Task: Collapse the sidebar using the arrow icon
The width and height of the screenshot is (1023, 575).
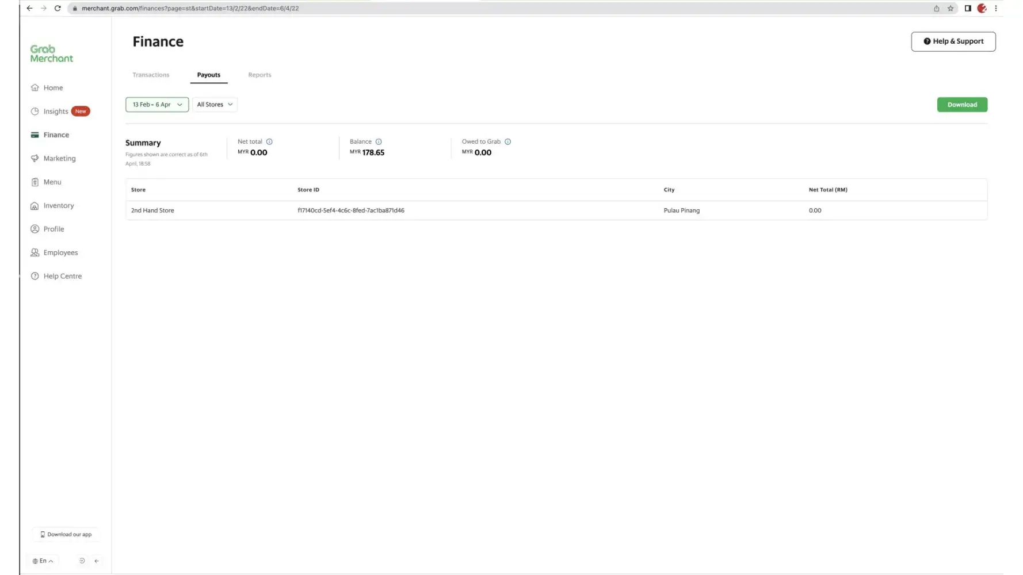Action: point(97,561)
